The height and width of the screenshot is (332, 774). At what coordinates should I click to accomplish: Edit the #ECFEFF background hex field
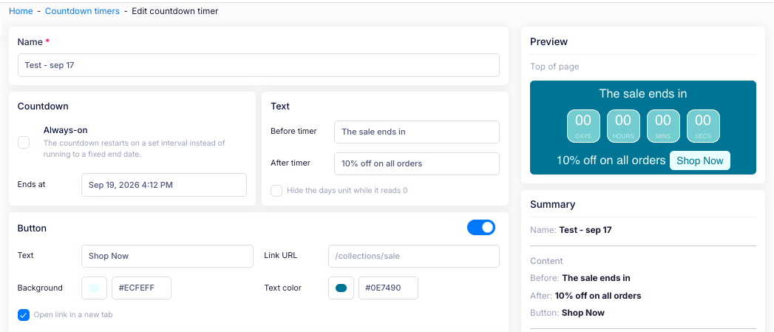tap(142, 288)
